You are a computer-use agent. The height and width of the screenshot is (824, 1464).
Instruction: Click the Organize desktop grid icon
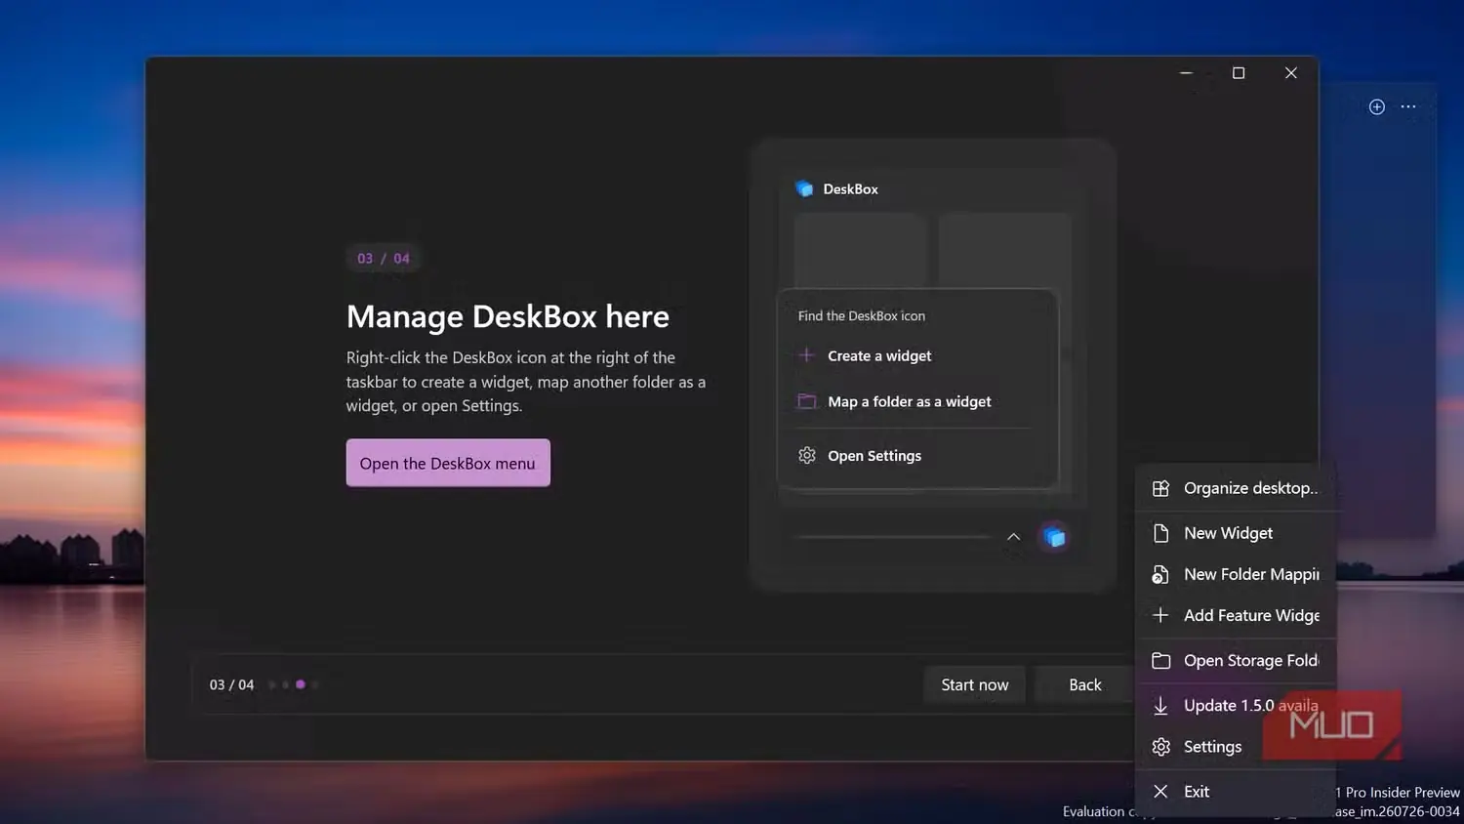tap(1160, 488)
